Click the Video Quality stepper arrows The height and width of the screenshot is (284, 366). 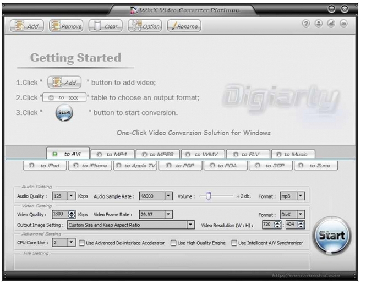72,214
